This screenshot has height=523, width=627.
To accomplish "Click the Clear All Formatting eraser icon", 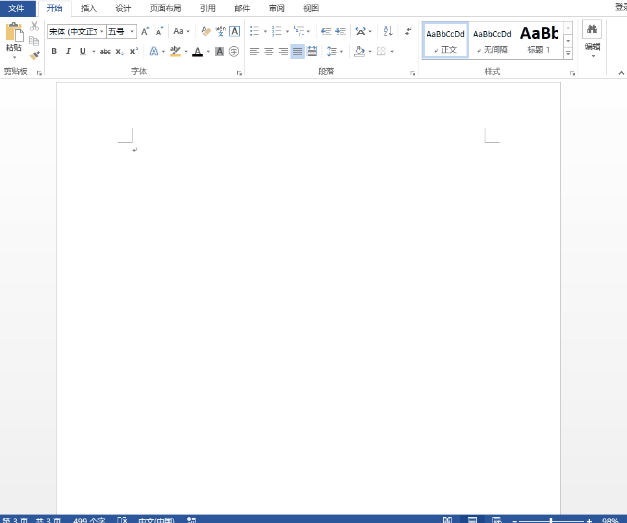I will coord(206,31).
